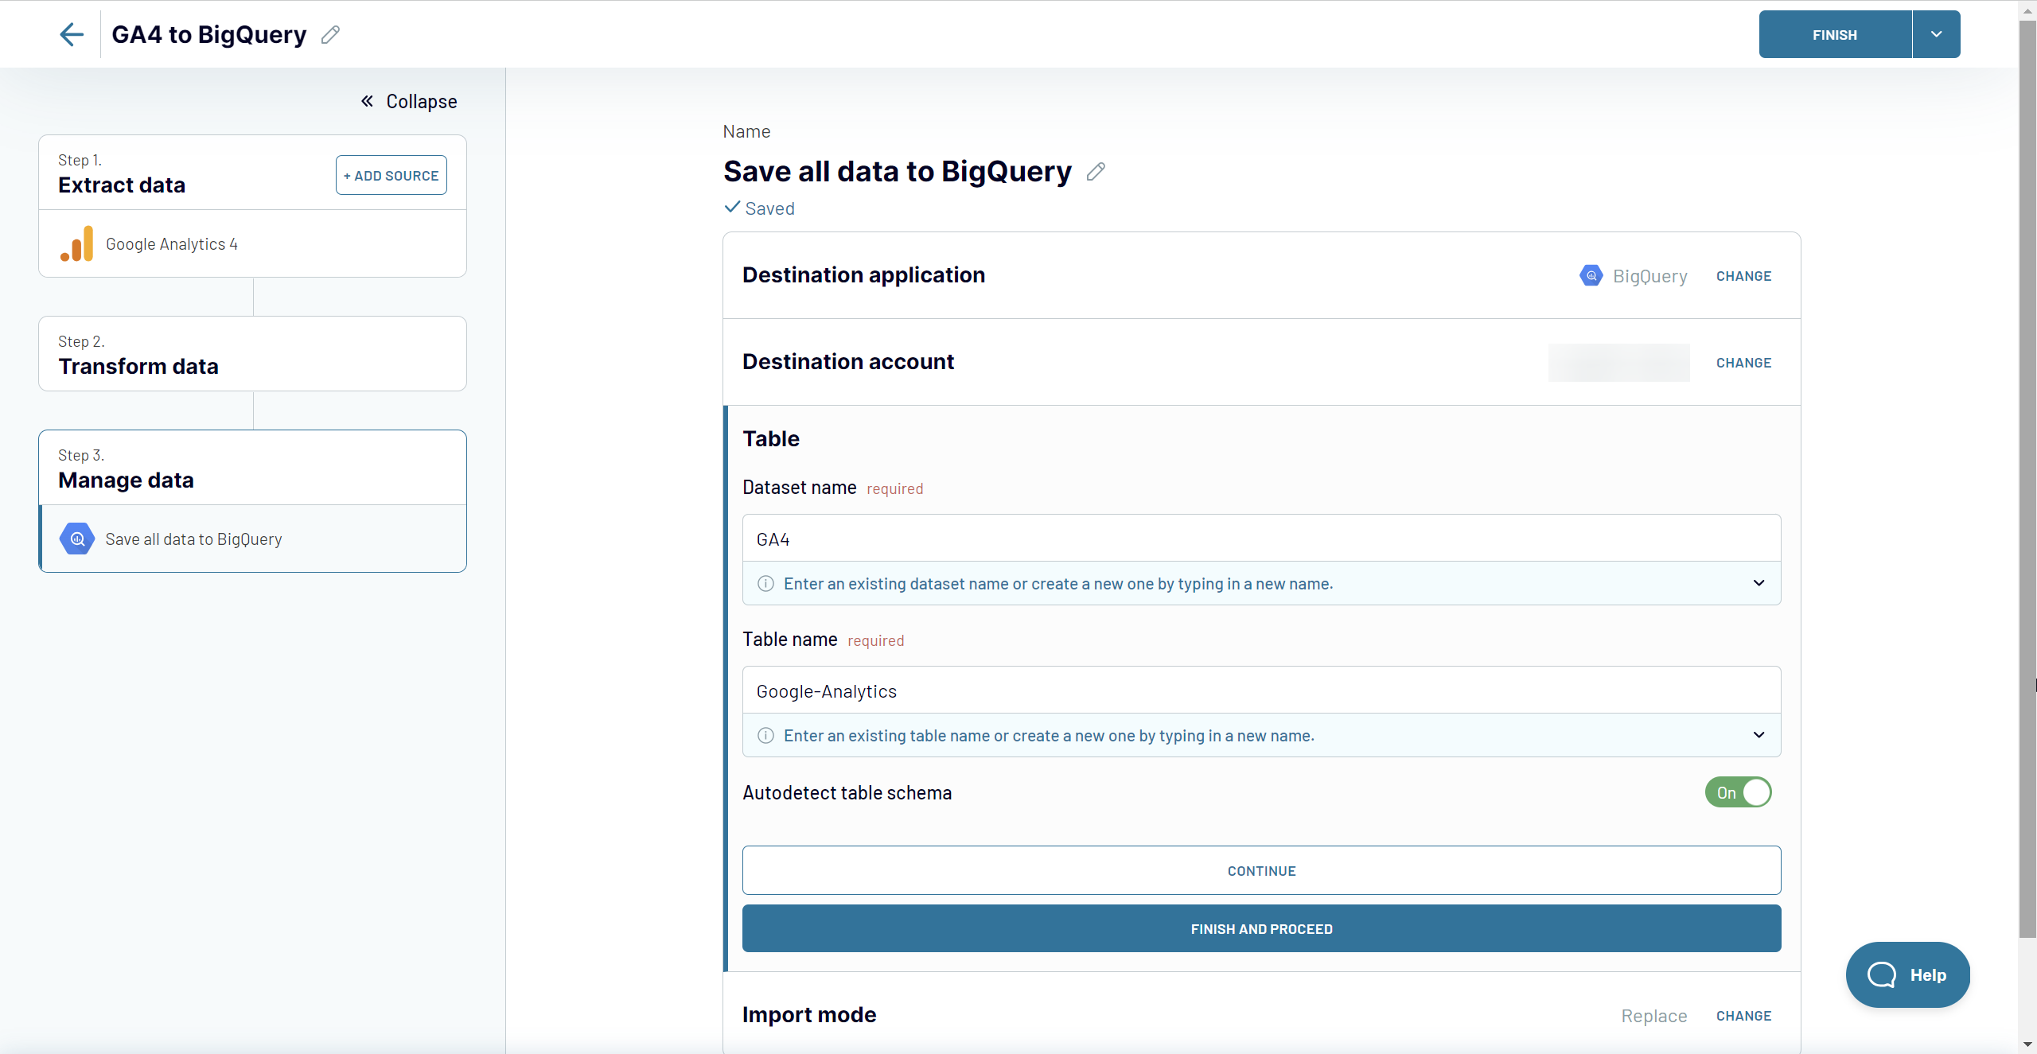Open the Help chat bubble
The image size is (2037, 1054).
click(x=1907, y=974)
